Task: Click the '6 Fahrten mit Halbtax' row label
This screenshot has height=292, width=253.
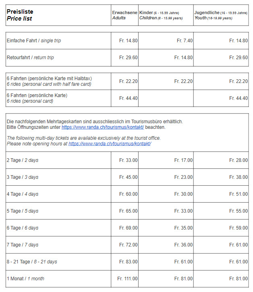Action: click(49, 81)
